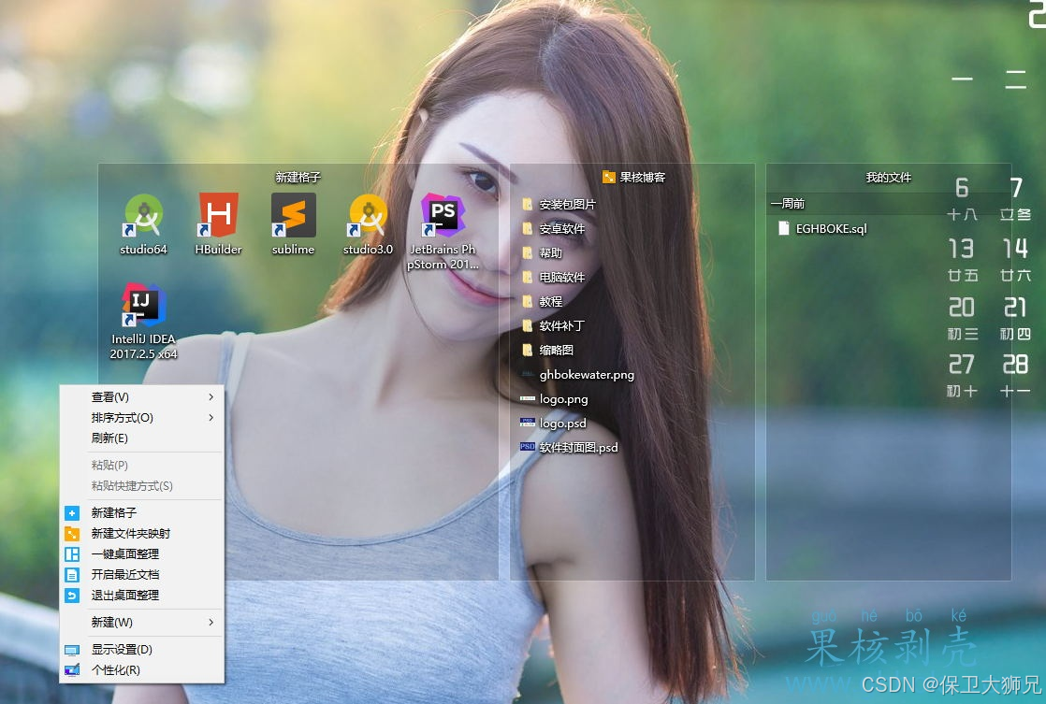
Task: Click the document icon for 开启最近文档
Action: [x=72, y=575]
